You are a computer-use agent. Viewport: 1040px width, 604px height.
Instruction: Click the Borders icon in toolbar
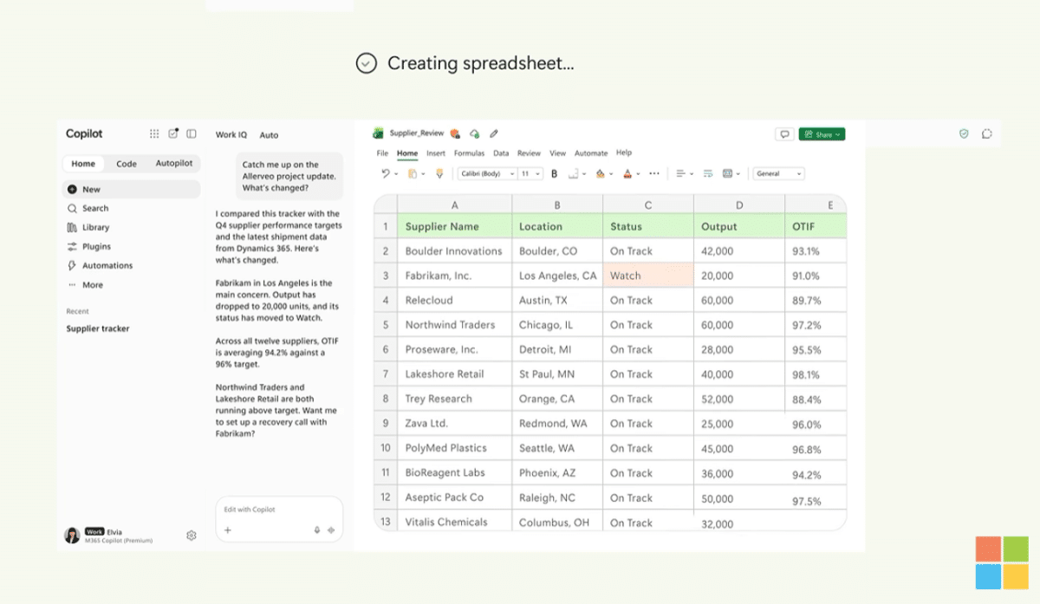pyautogui.click(x=574, y=173)
